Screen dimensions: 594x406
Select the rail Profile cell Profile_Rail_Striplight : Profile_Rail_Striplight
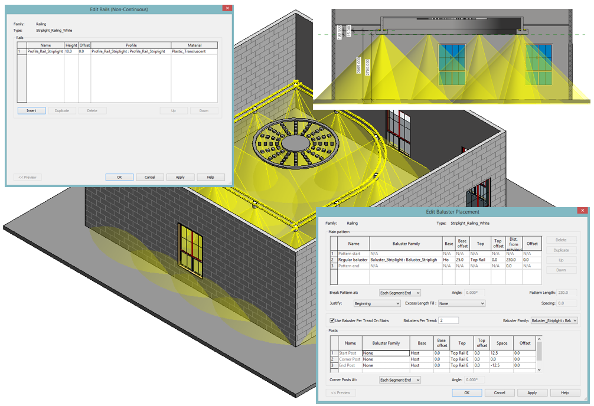[x=130, y=51]
